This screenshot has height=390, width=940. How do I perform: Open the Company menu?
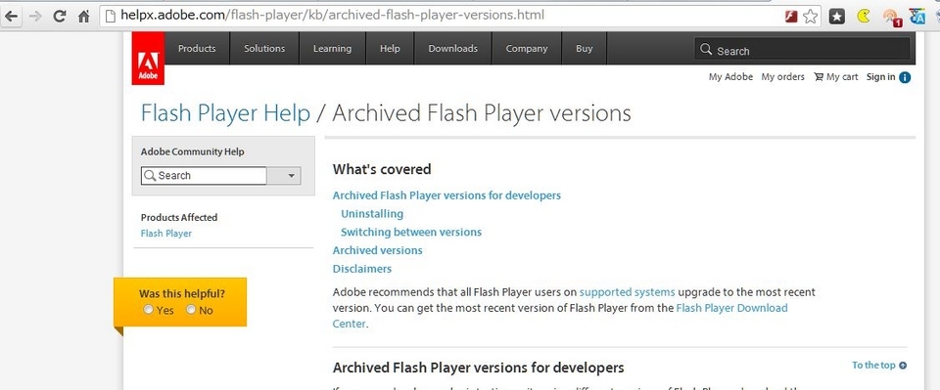(x=527, y=49)
